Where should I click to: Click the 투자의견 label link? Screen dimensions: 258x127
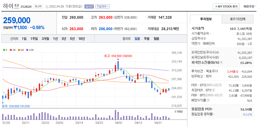(x=197, y=71)
